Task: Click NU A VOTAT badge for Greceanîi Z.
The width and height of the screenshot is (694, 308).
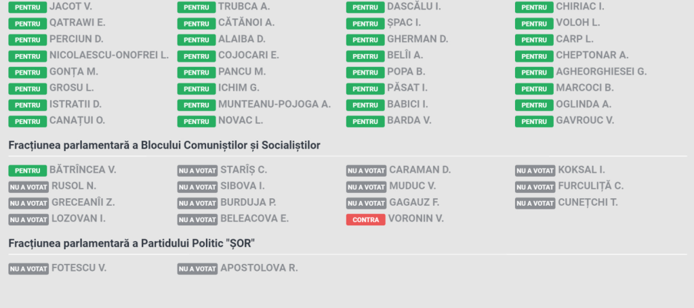Action: (28, 203)
